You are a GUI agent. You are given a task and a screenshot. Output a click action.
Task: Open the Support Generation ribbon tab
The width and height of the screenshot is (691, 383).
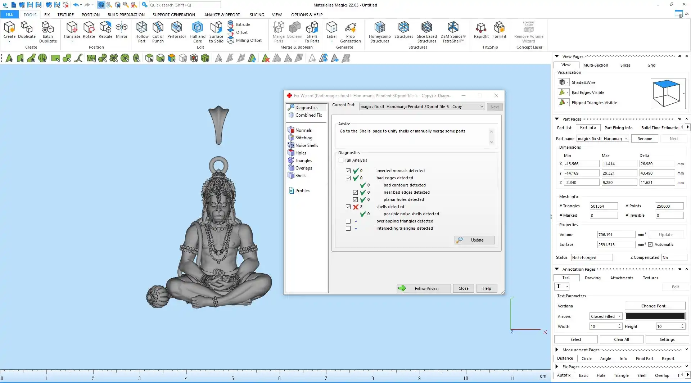173,15
